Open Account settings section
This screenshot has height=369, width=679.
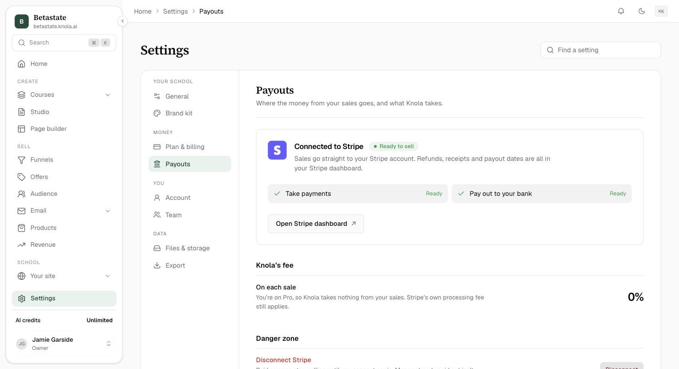(x=190, y=198)
